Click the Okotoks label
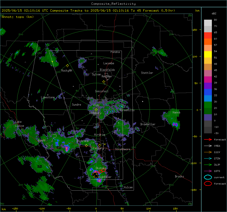 point(101,168)
